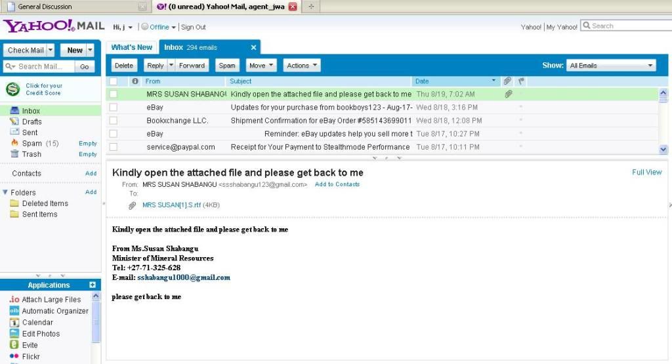Click the sshabangu1000@gmail.com email link
Screen dimensions: 672x364
(184, 277)
